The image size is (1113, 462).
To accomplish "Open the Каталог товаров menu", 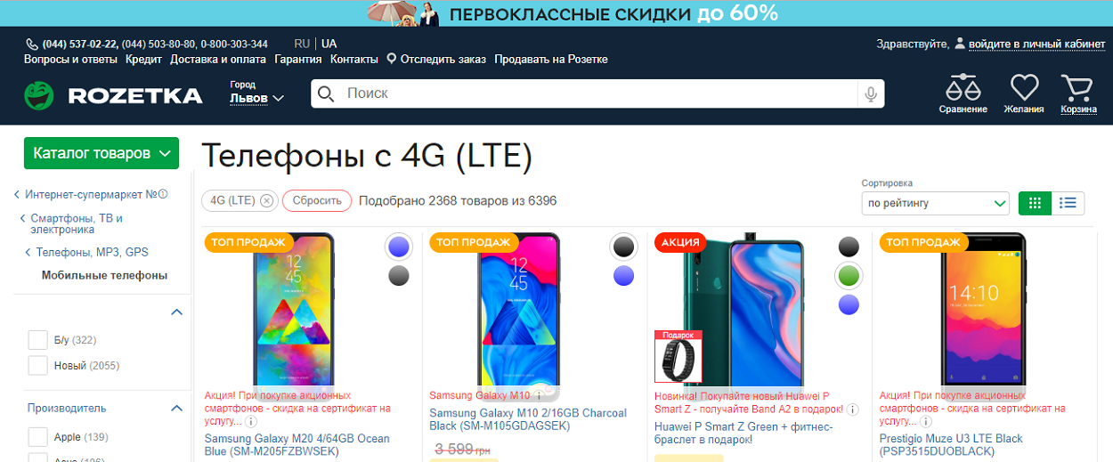I will pyautogui.click(x=102, y=153).
